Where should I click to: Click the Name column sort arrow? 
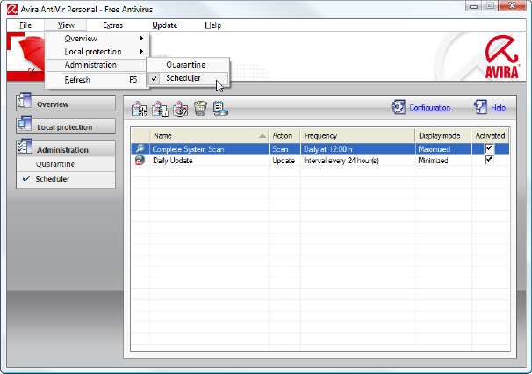[262, 136]
